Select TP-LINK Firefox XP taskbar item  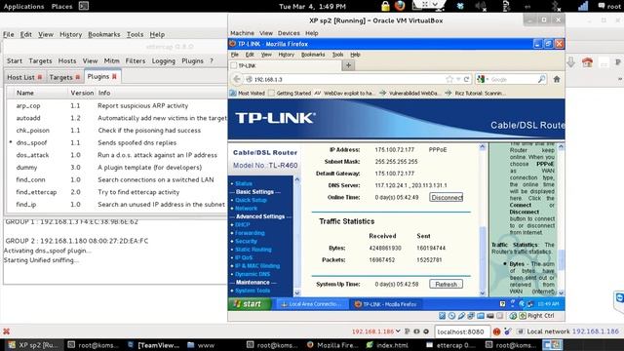385,304
